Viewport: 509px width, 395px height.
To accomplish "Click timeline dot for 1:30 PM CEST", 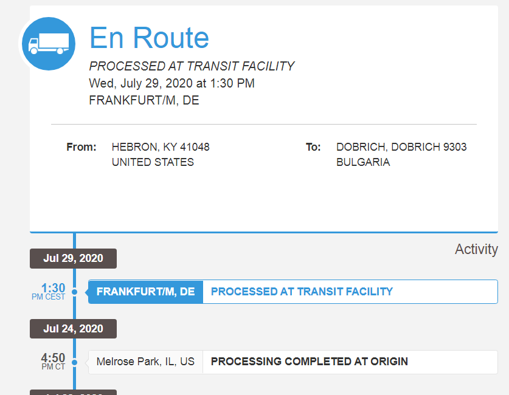I will pyautogui.click(x=75, y=292).
